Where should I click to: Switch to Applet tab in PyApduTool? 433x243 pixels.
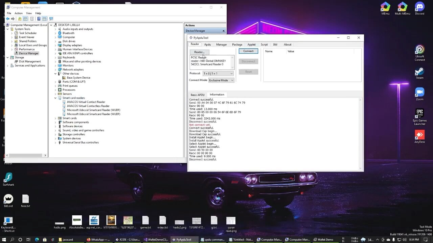[x=251, y=45]
